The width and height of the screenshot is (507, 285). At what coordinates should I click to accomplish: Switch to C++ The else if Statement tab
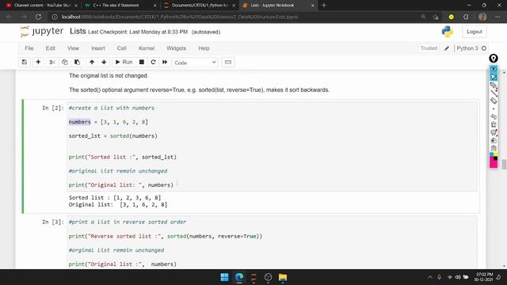pyautogui.click(x=120, y=6)
